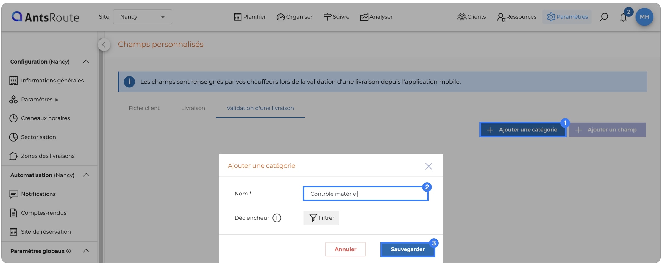Click the Champs personnalisés heading

coord(161,44)
